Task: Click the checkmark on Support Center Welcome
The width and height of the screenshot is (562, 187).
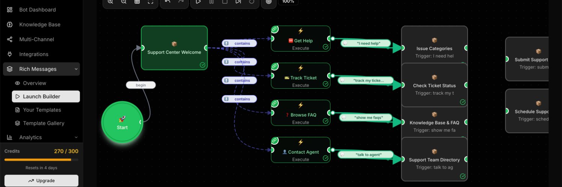Action: tap(203, 65)
